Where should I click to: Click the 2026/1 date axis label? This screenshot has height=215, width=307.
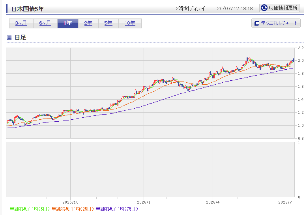pos(144,202)
